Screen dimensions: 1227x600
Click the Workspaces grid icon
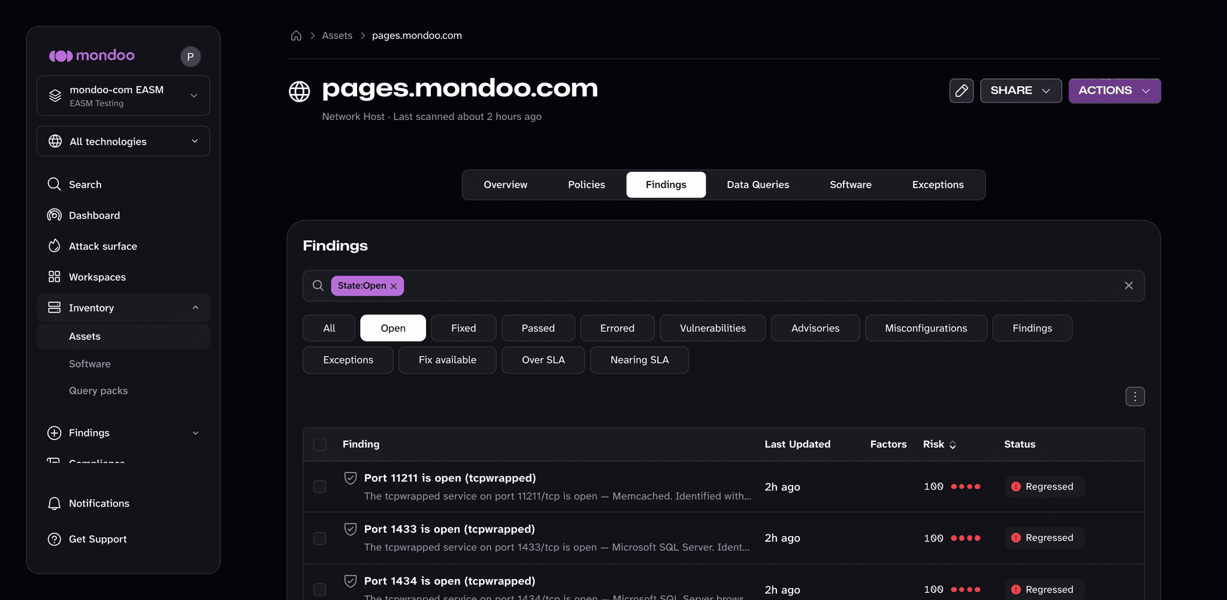tap(55, 277)
